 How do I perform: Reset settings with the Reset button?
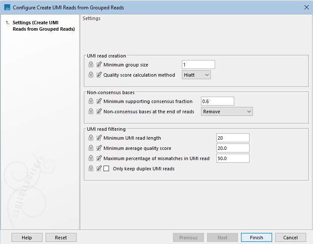coord(61,238)
